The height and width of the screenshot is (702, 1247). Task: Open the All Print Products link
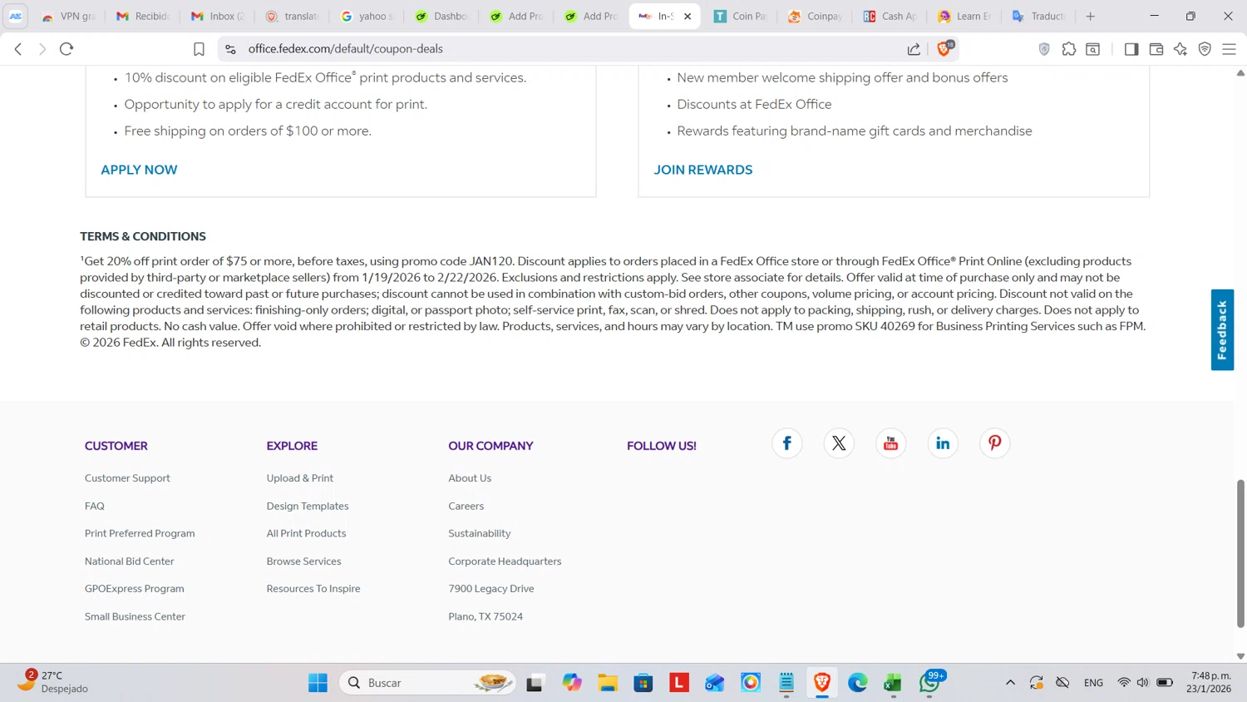click(306, 533)
